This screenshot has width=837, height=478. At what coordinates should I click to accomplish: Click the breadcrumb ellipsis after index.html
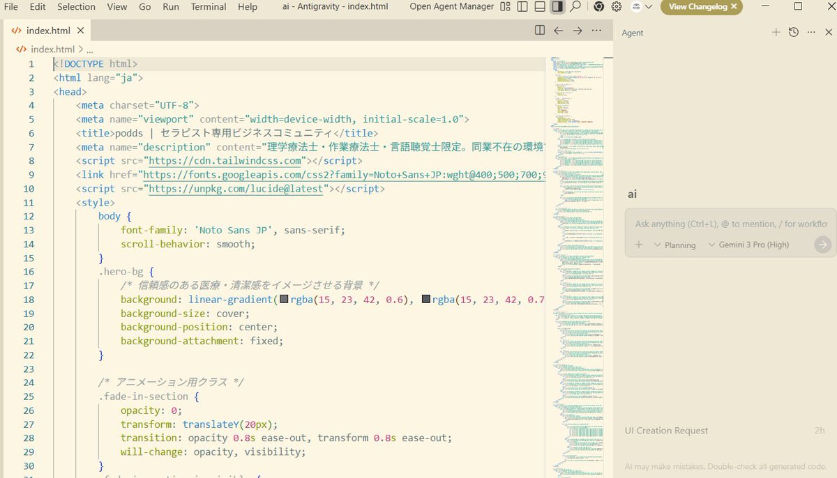(x=90, y=50)
